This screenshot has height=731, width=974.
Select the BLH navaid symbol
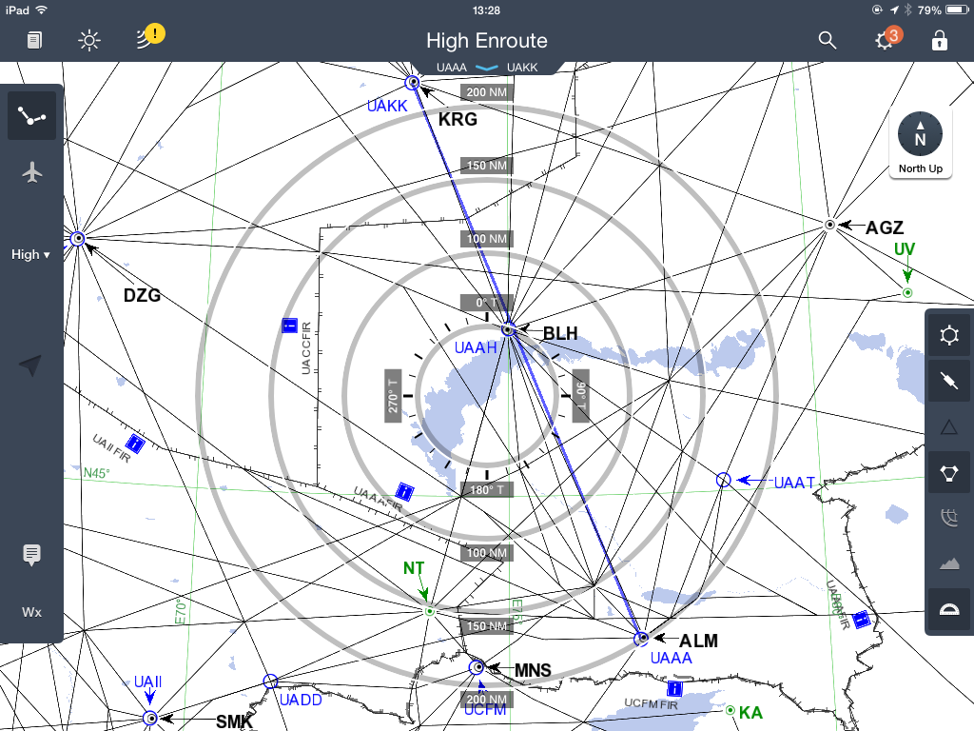[x=508, y=329]
